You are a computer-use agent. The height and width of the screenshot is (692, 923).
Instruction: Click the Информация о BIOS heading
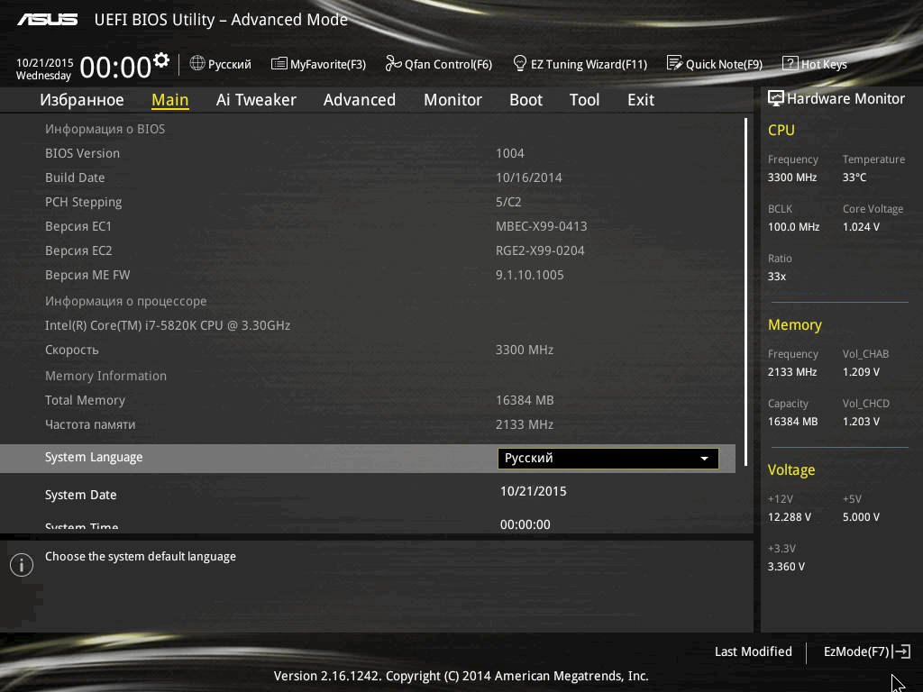105,129
